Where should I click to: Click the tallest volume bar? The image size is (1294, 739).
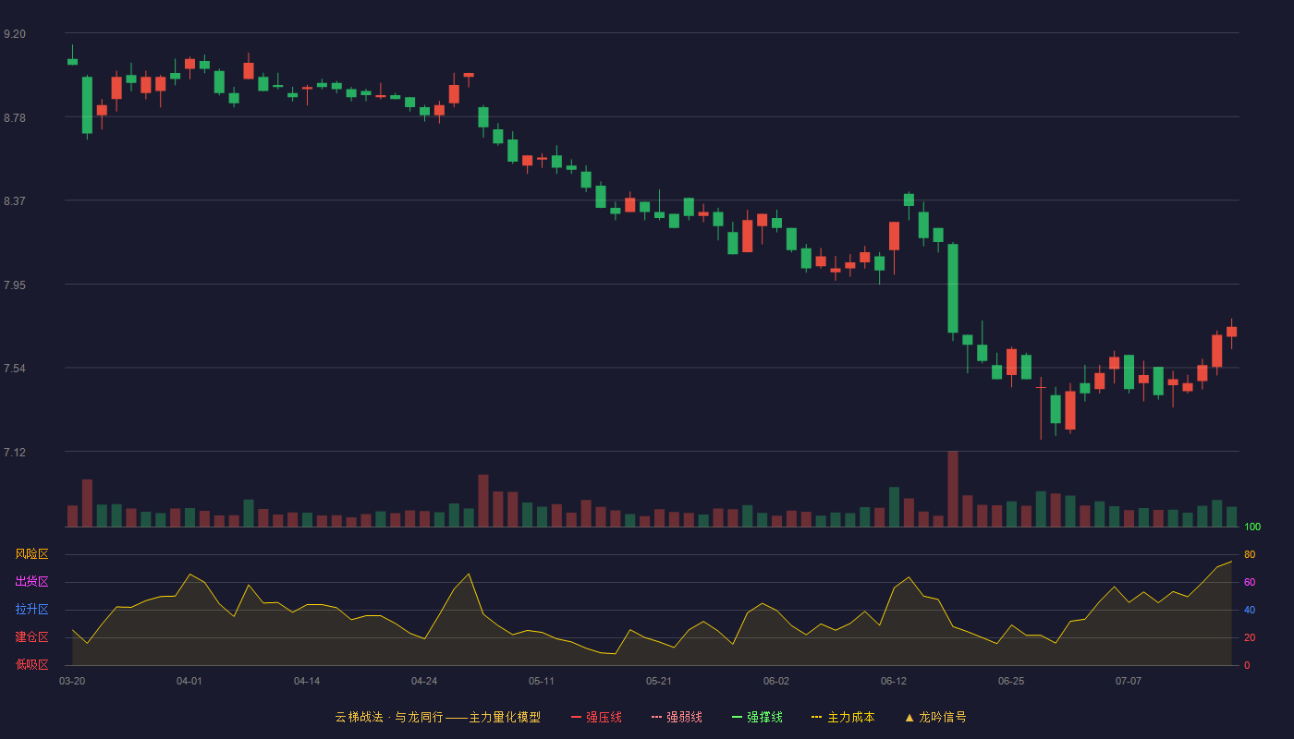point(953,489)
